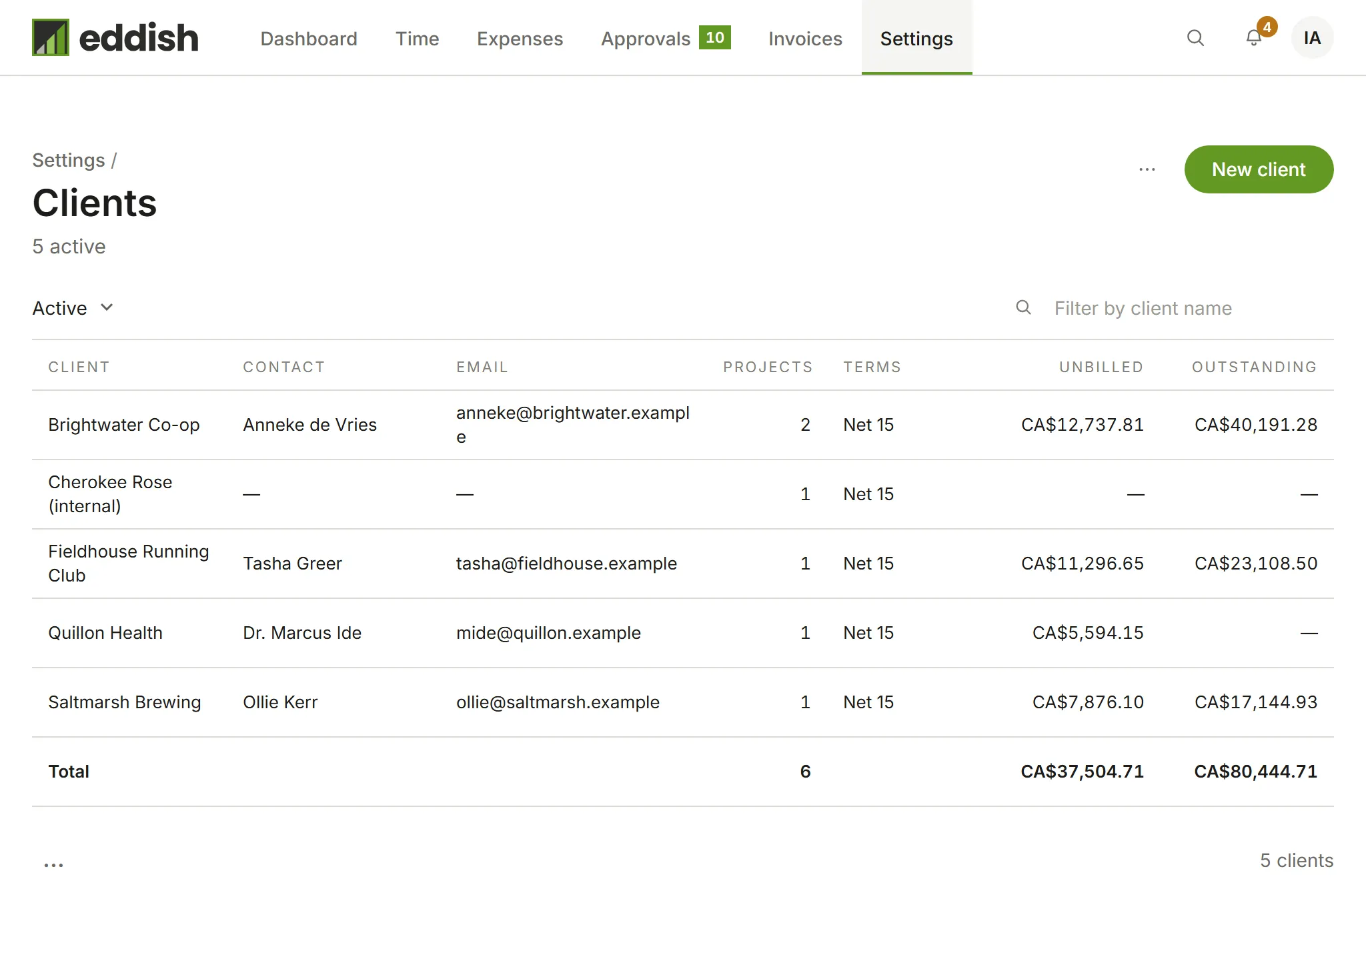Click contact Ollie Kerr
Viewport: 1366px width, 959px height.
tap(280, 702)
